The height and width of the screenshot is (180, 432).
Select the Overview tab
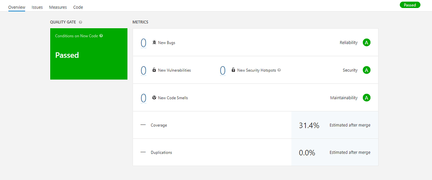coord(17,7)
